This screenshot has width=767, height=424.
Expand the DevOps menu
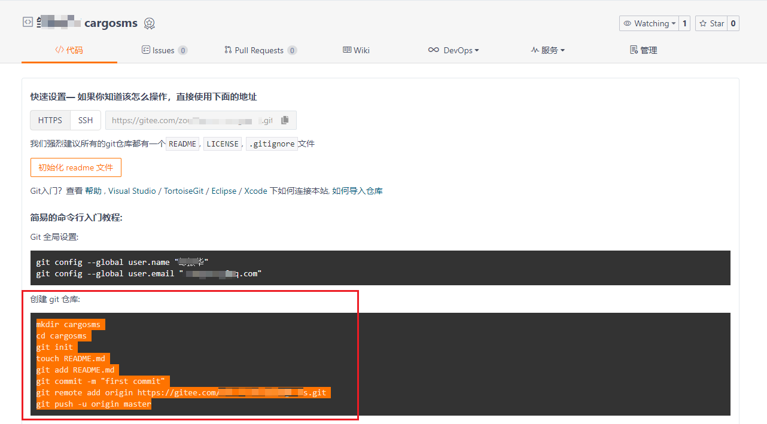click(x=453, y=50)
